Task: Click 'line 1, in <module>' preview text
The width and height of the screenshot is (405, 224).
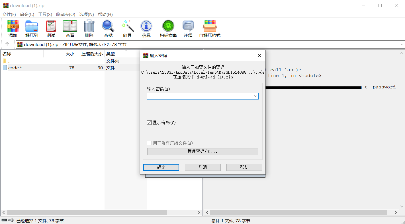Action: pos(294,76)
